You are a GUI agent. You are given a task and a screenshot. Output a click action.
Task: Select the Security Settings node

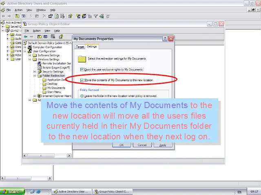pyautogui.click(x=53, y=71)
